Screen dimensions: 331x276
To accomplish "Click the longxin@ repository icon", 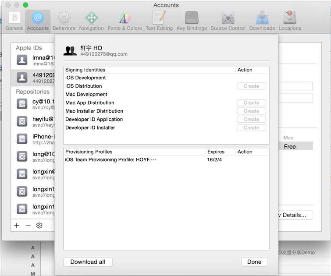I will [22, 174].
